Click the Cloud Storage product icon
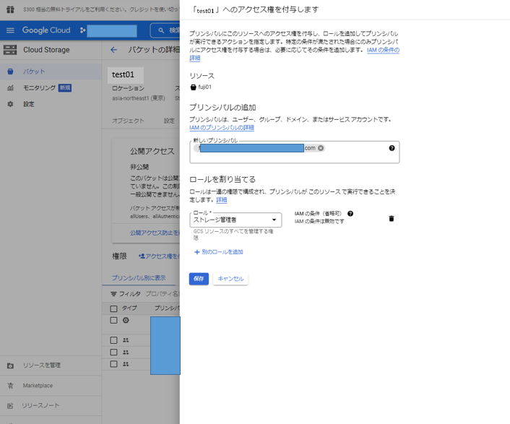 pos(10,50)
